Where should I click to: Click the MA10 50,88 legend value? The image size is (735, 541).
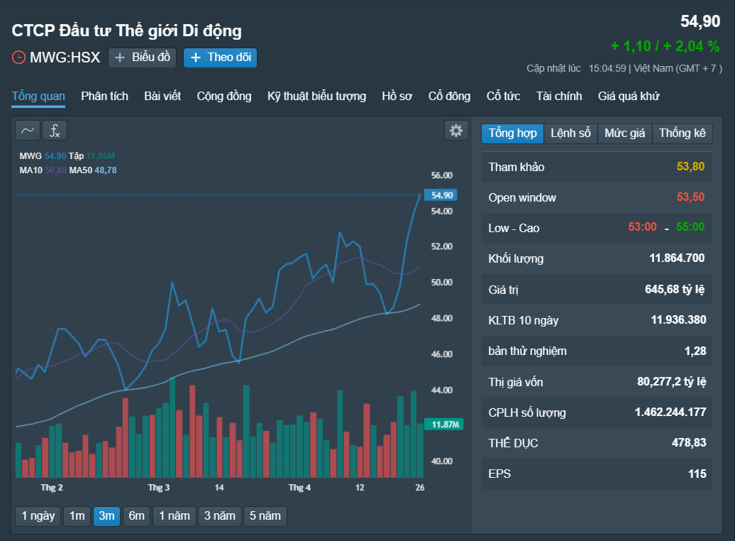pyautogui.click(x=56, y=170)
